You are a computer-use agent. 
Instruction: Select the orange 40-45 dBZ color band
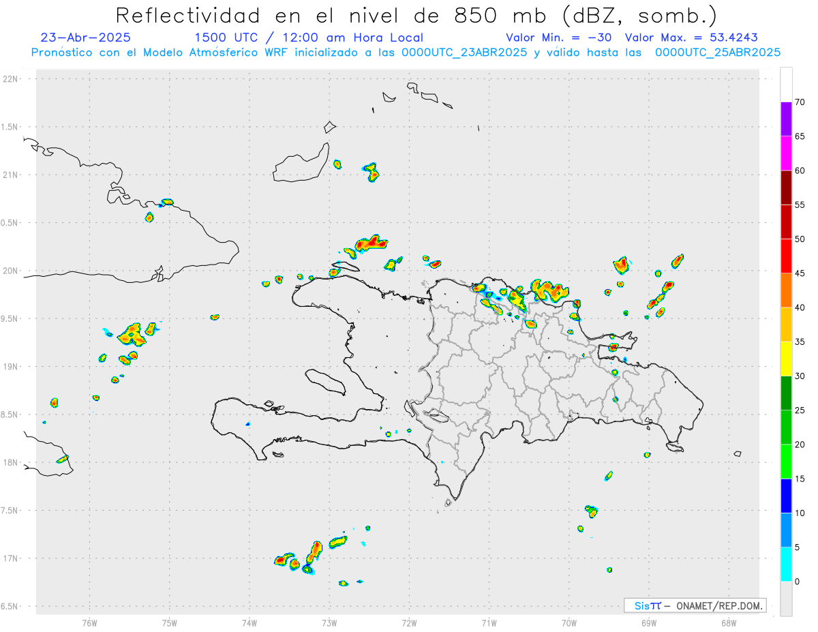pyautogui.click(x=786, y=290)
